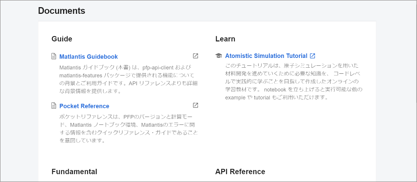The height and width of the screenshot is (182, 417).
Task: Click the Atomistic Simulation Tutorial description text
Action: [x=293, y=81]
